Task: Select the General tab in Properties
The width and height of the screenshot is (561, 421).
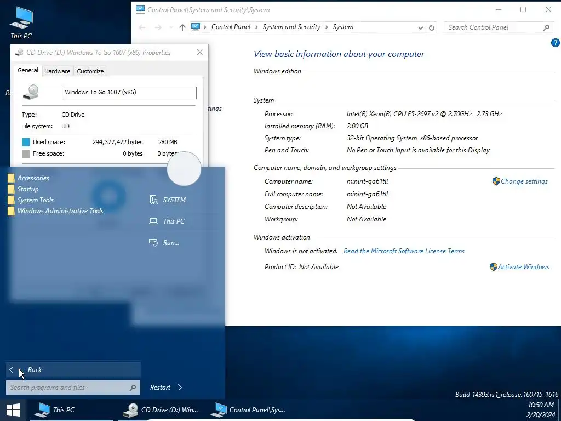Action: click(28, 71)
